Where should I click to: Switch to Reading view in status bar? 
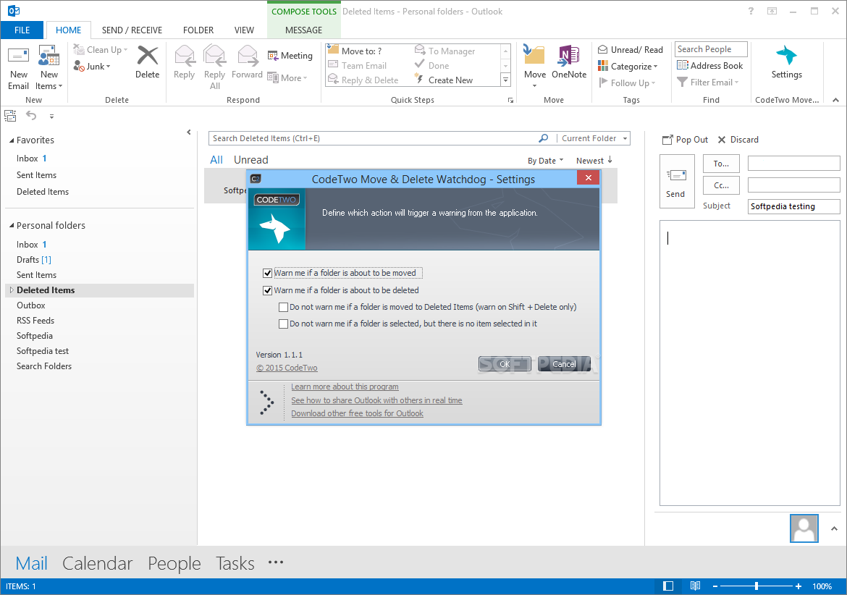[x=695, y=586]
